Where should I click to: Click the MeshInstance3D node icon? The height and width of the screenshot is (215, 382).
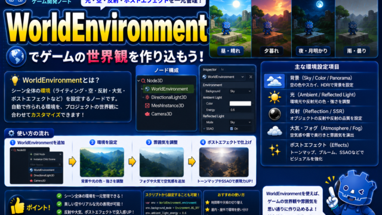click(x=147, y=106)
